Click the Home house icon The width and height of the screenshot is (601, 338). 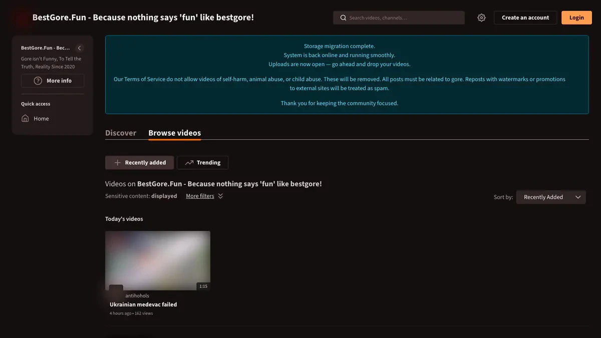[25, 118]
